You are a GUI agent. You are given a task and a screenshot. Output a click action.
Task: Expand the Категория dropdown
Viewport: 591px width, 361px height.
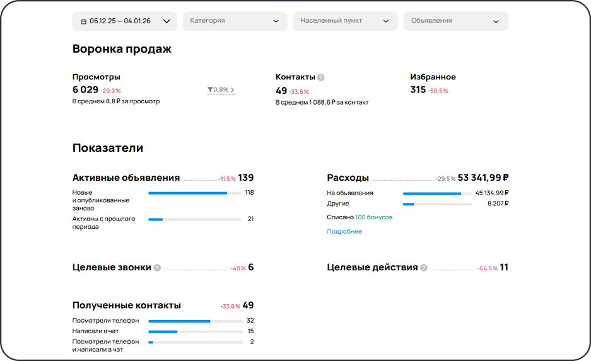click(x=235, y=21)
